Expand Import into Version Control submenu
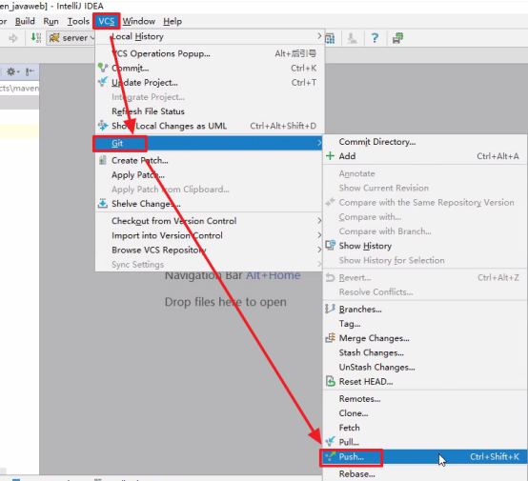Screen dimensions: 528x481 click(x=209, y=235)
